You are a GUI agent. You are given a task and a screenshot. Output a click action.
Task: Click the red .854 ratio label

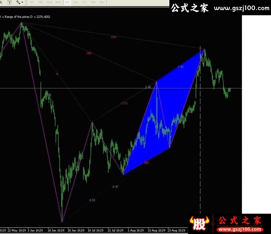tap(113, 37)
